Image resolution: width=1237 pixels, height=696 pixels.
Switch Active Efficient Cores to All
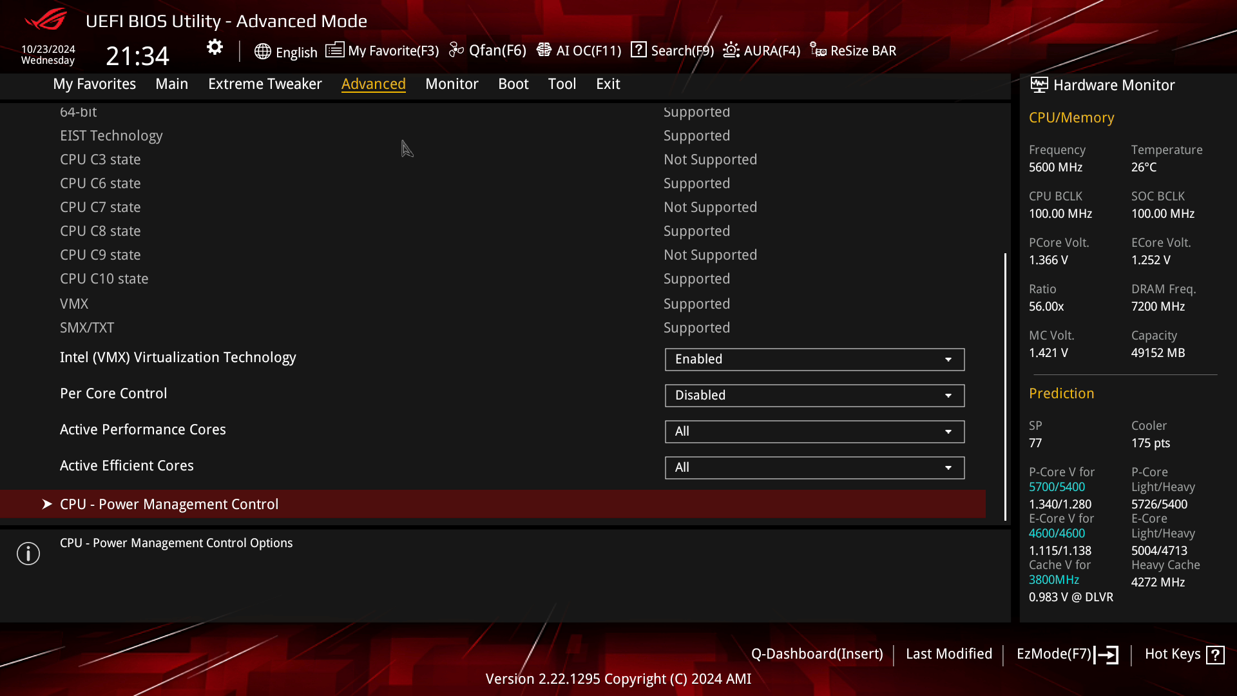pos(814,467)
